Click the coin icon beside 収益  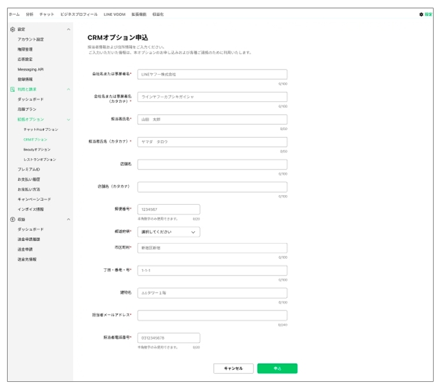pyautogui.click(x=13, y=219)
